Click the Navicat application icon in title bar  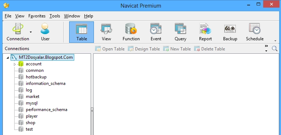pos(6,5)
